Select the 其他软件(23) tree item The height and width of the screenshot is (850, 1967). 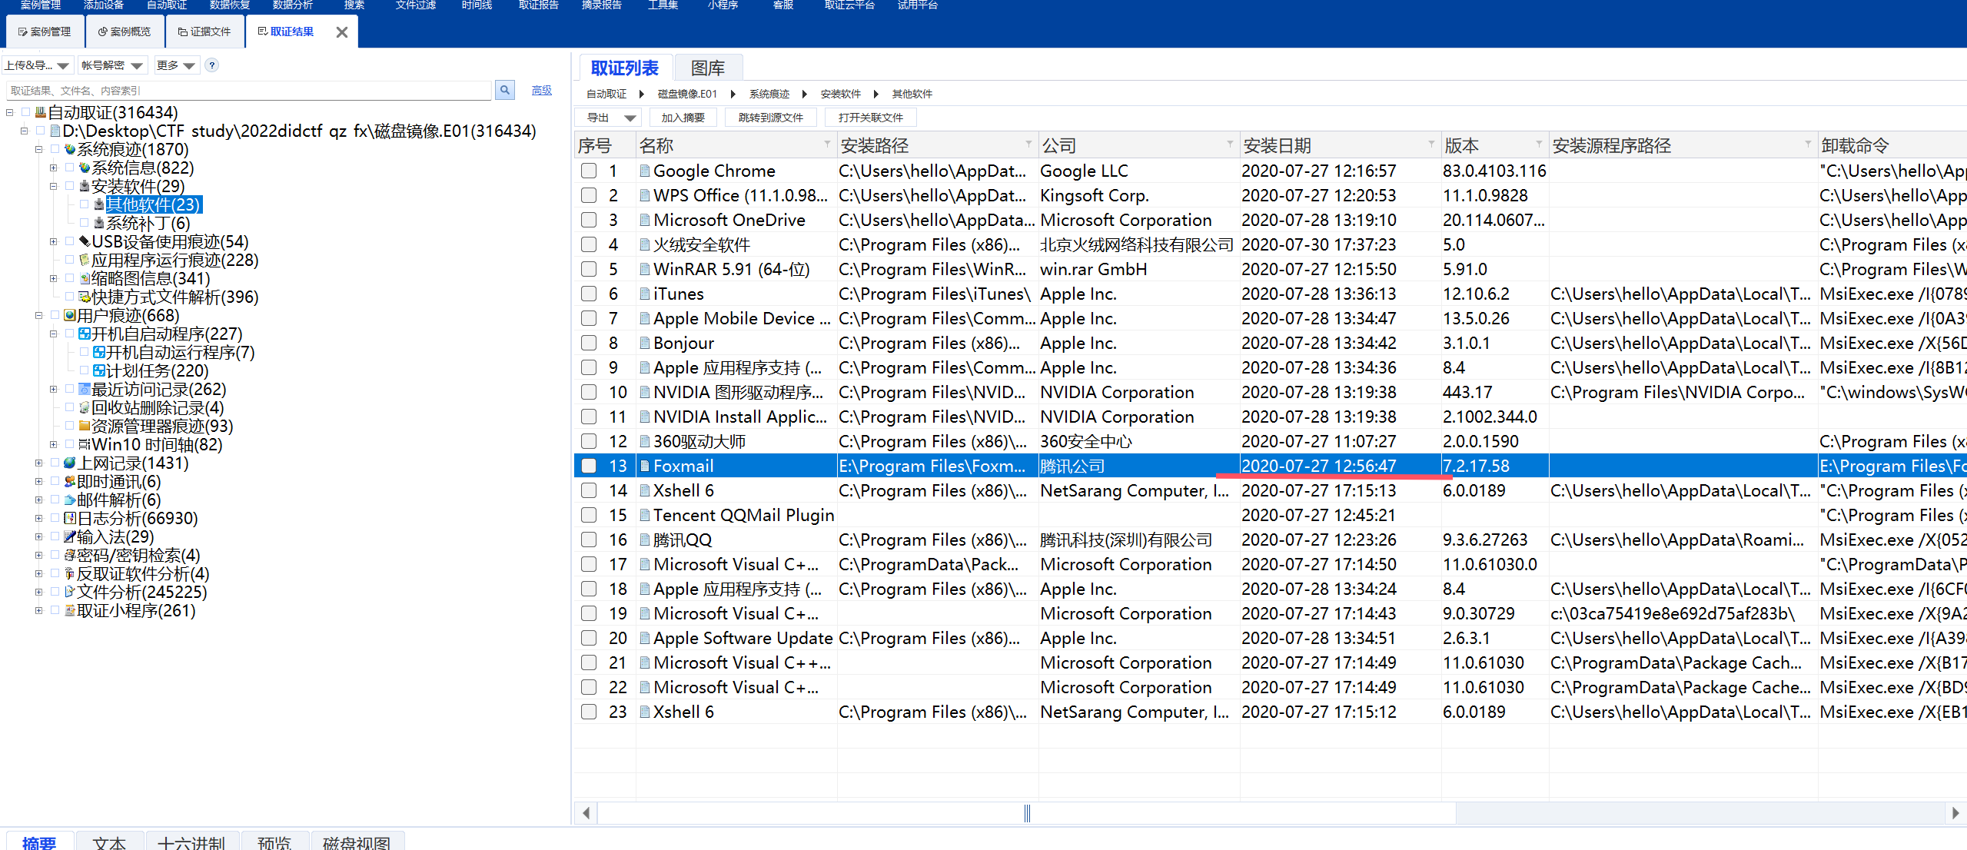(x=154, y=204)
